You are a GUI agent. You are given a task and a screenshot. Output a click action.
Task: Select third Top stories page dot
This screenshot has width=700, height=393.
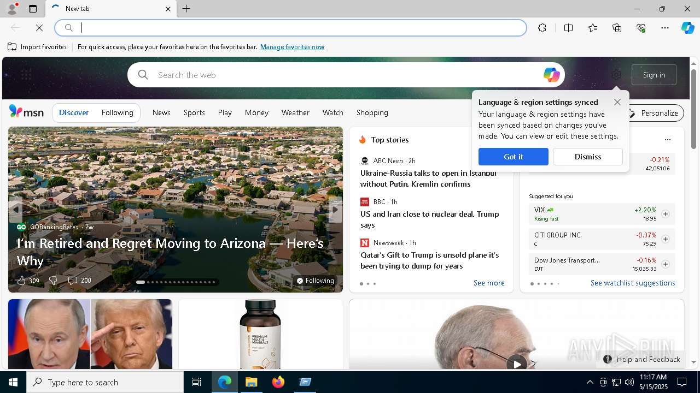point(375,284)
